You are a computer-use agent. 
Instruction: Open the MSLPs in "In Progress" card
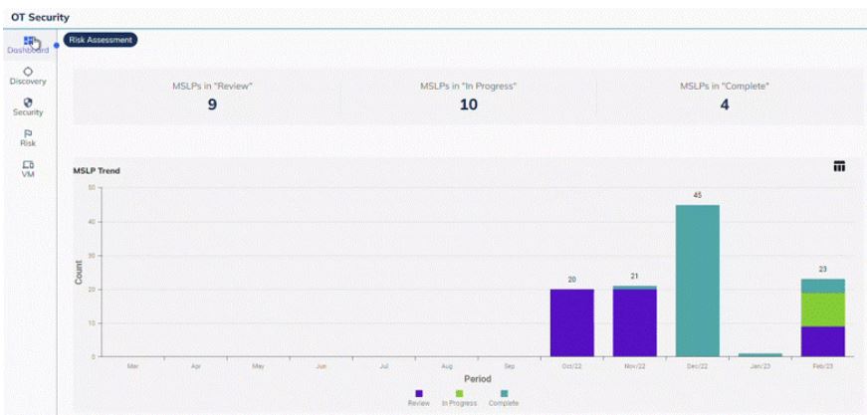(468, 96)
